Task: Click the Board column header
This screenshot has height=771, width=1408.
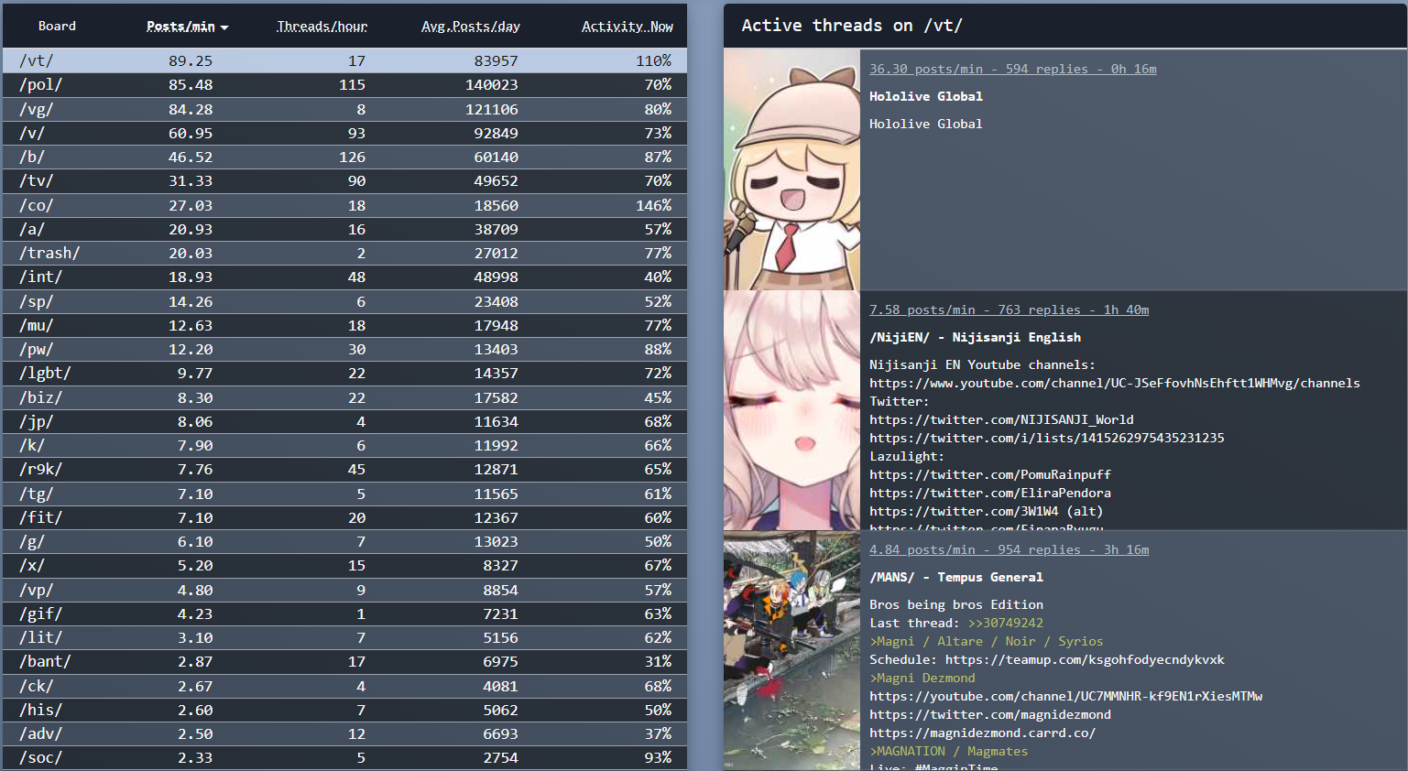Action: tap(57, 27)
